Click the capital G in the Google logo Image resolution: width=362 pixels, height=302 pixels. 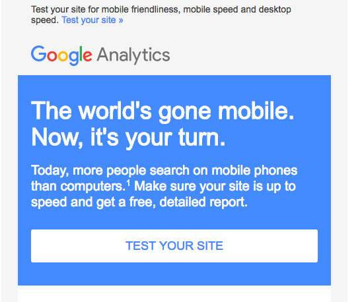38,53
